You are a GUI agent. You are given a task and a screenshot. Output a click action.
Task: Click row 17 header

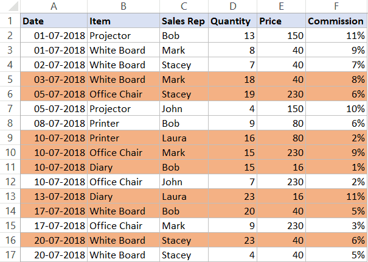pos(10,255)
